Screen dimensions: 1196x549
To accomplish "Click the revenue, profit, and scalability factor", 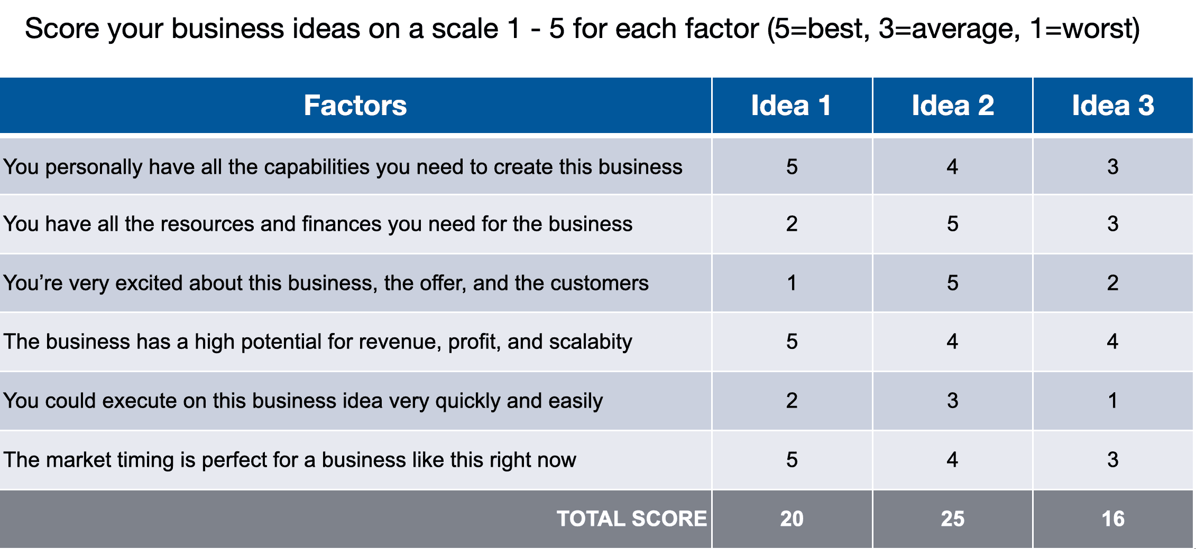I will [x=318, y=342].
